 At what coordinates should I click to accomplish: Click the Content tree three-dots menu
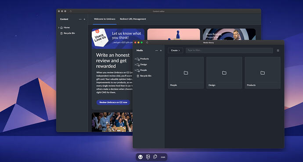[x=80, y=19]
